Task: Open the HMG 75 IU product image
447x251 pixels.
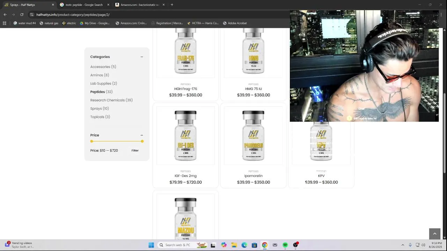Action: [253, 53]
